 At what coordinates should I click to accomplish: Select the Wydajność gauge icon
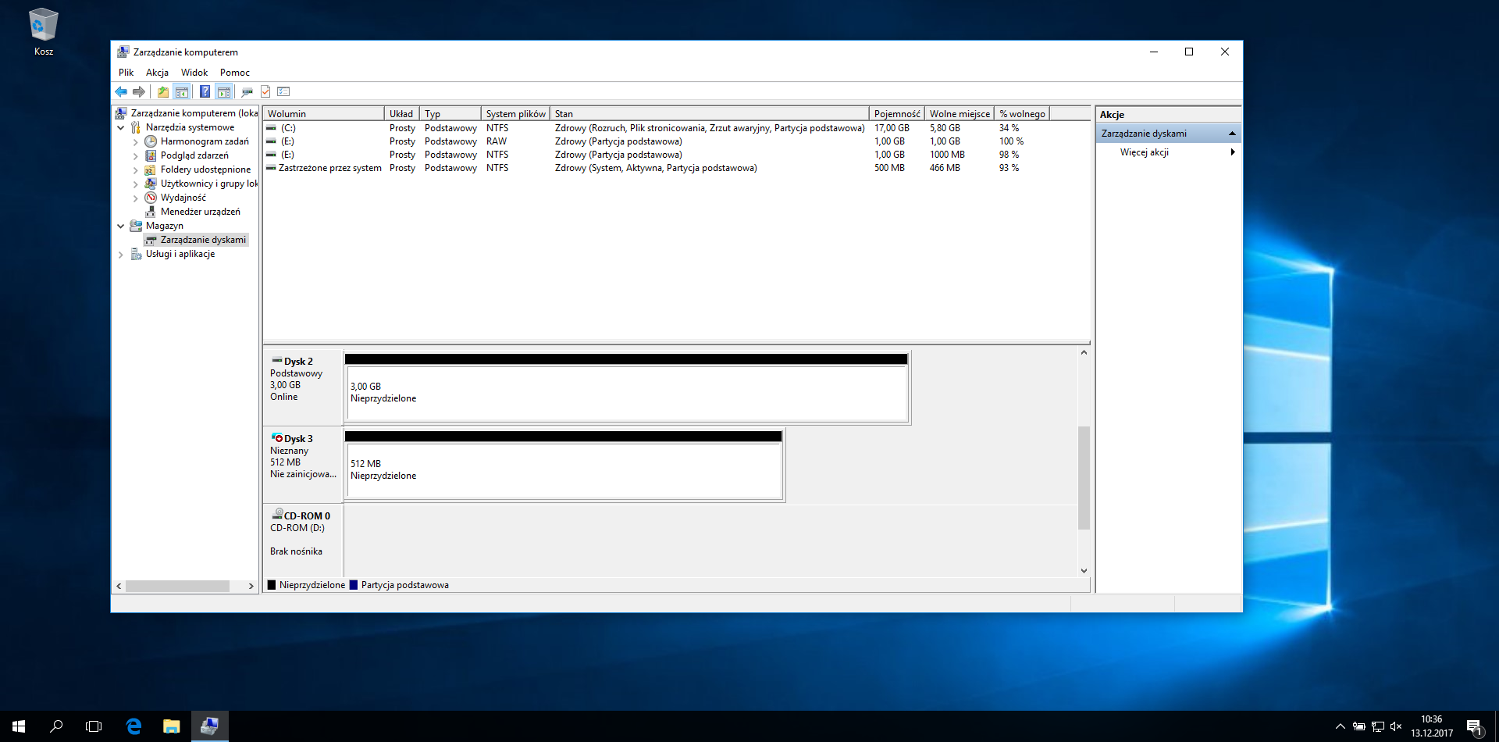coord(151,198)
